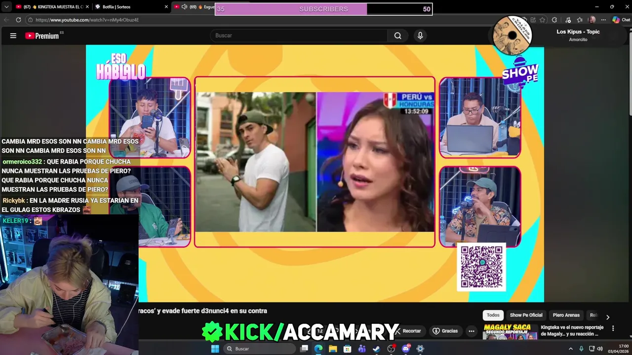This screenshot has width=632, height=355.
Task: Open the Copilot Chat button
Action: [x=621, y=20]
